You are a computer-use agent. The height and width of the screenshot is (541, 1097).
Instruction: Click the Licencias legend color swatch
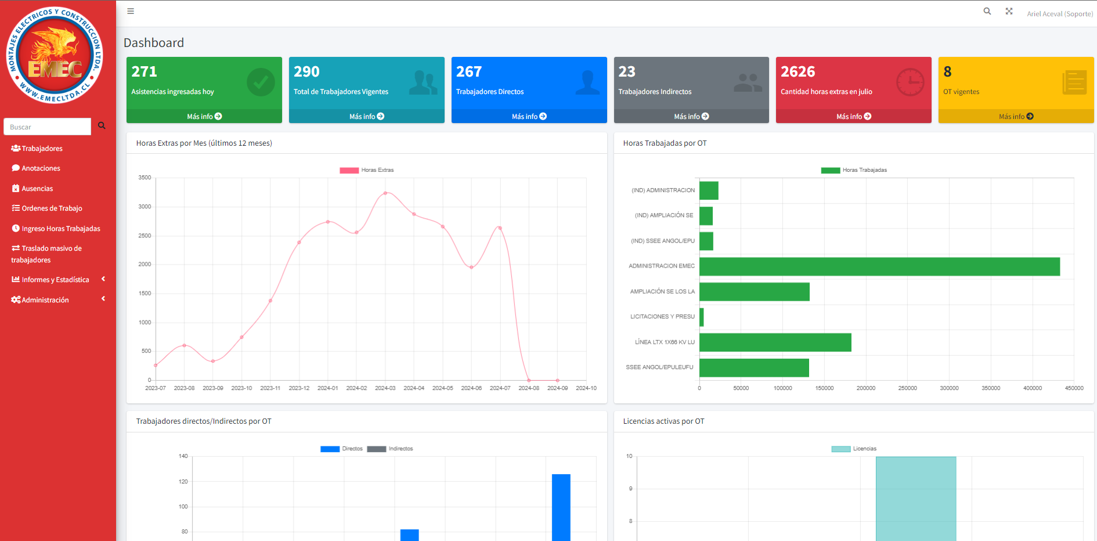click(840, 449)
